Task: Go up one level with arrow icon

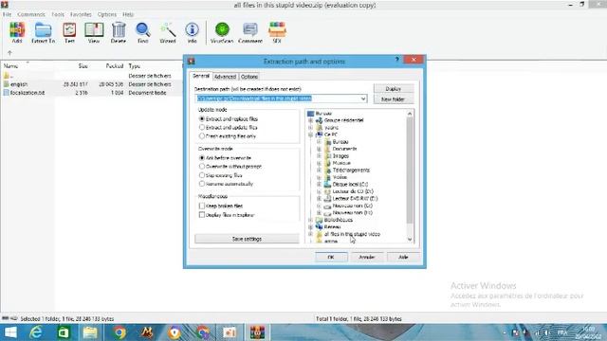Action: pyautogui.click(x=9, y=53)
